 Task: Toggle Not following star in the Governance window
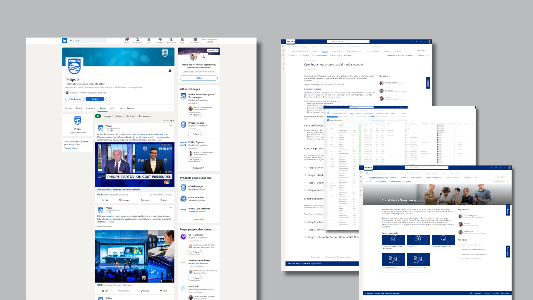tap(501, 177)
